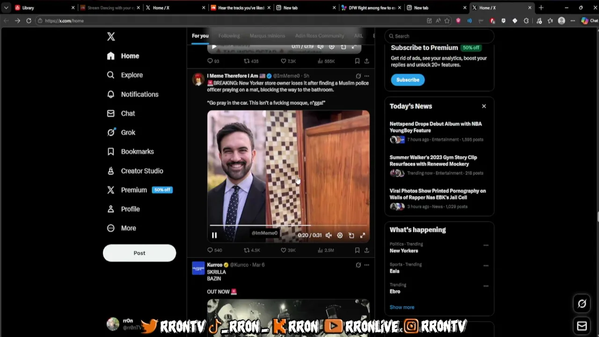Screen dimensions: 599x337
Task: Open the browser tab search dropdown
Action: coord(6,7)
